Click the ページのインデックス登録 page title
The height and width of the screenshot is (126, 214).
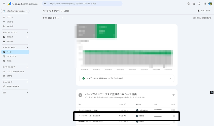click(56, 11)
